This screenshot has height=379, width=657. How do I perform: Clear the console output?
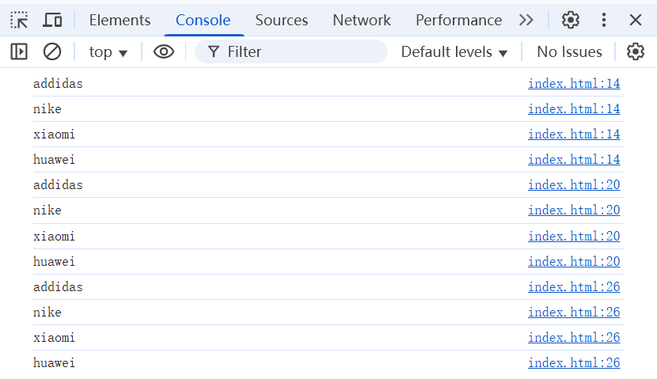[x=52, y=52]
